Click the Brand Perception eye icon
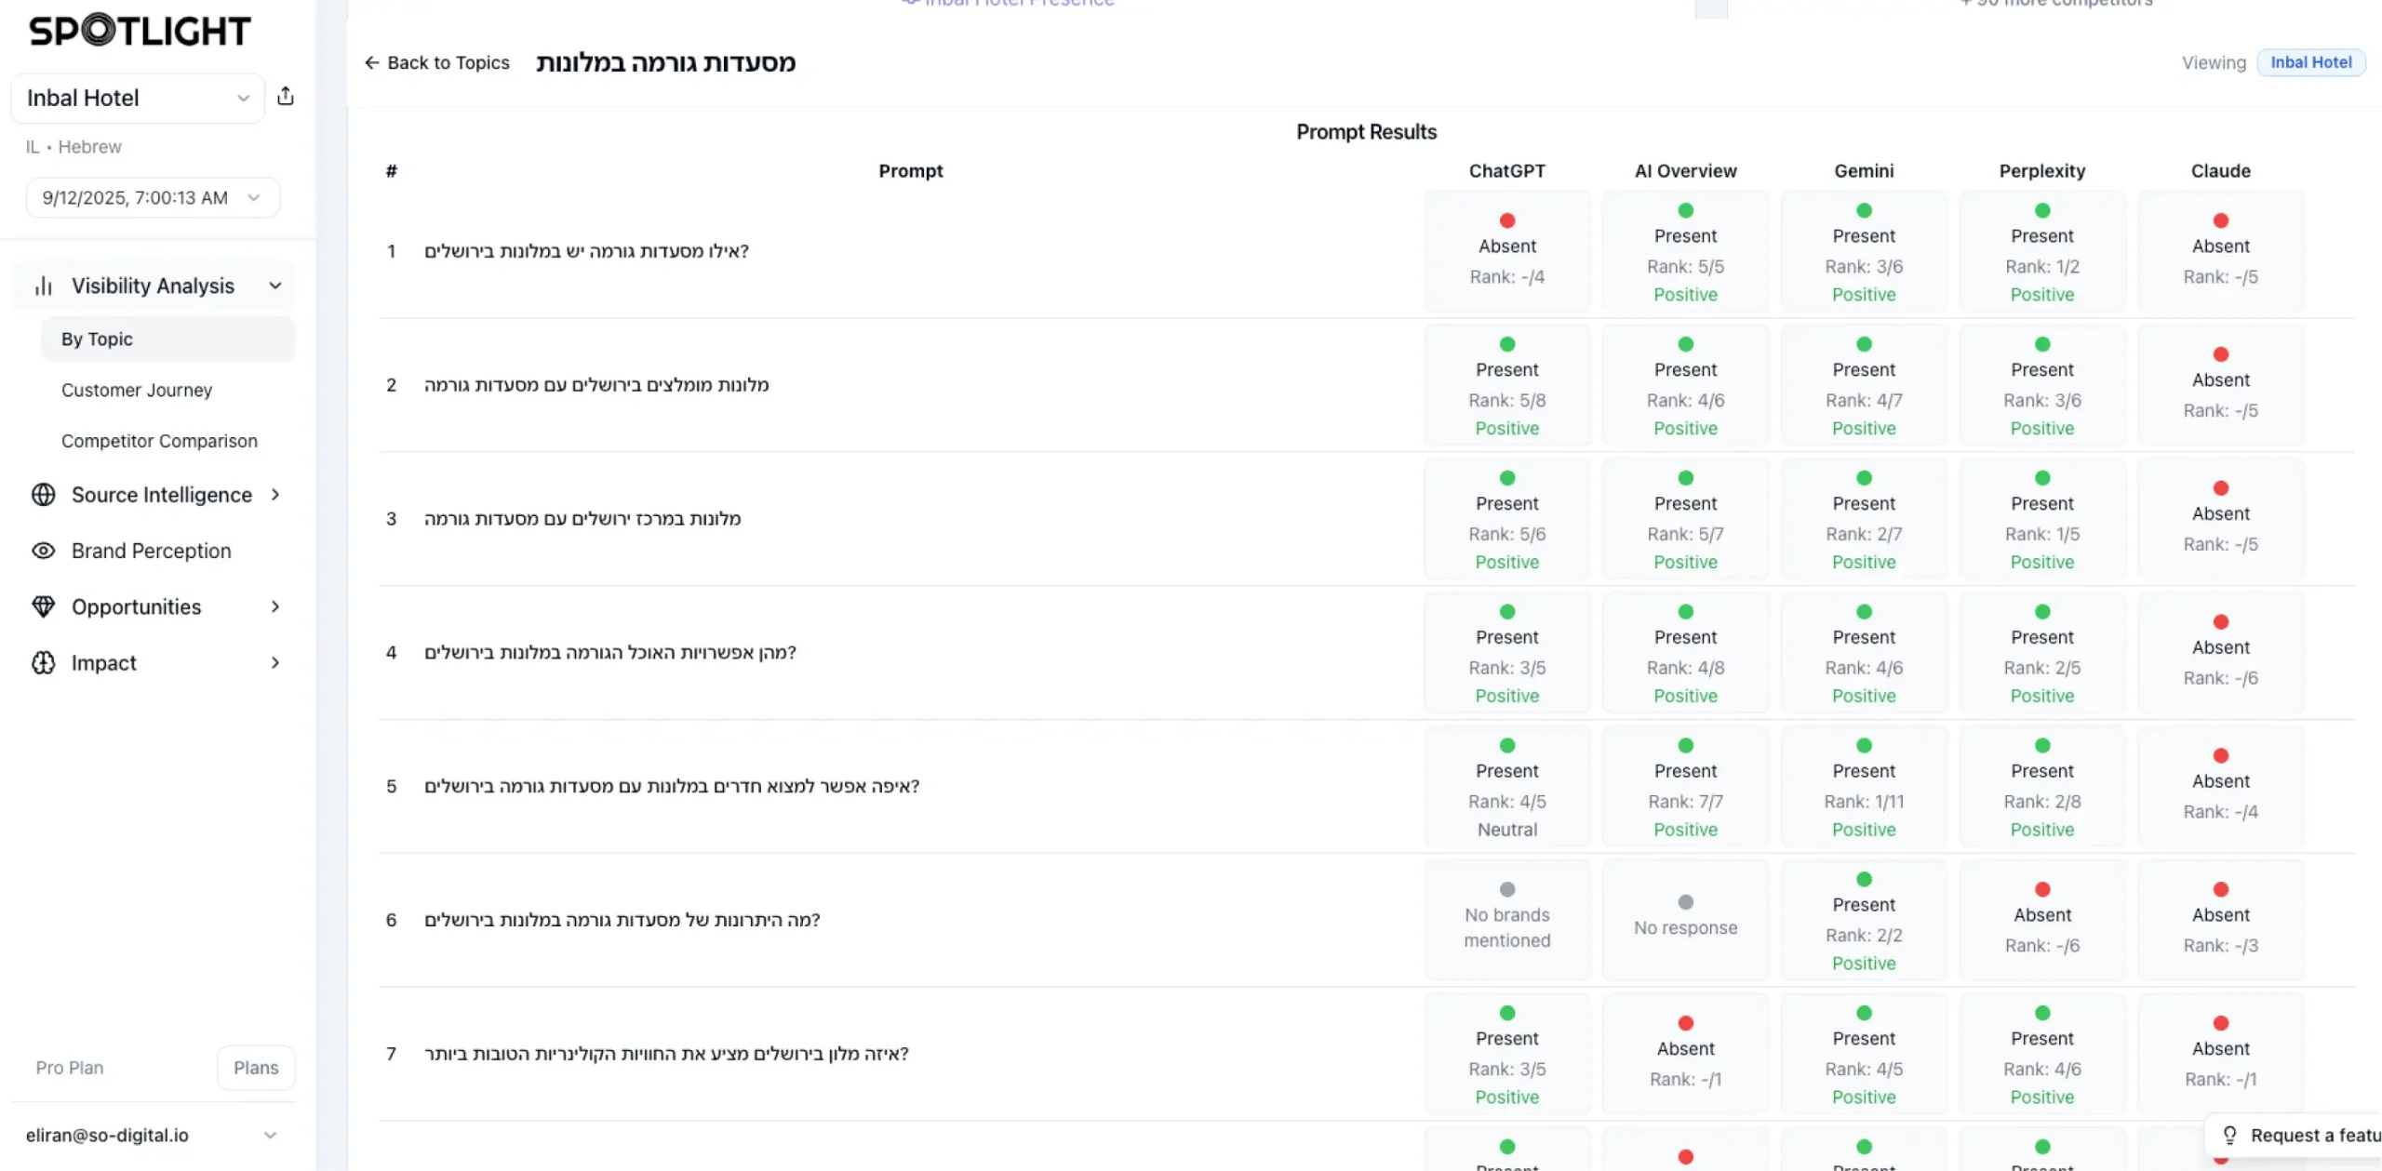Viewport: 2382px width, 1171px height. (43, 551)
